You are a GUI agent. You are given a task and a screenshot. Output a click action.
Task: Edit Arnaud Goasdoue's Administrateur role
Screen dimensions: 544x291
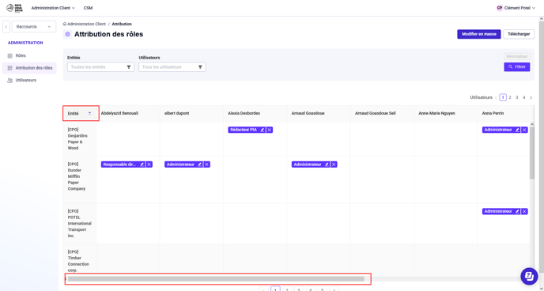point(327,164)
